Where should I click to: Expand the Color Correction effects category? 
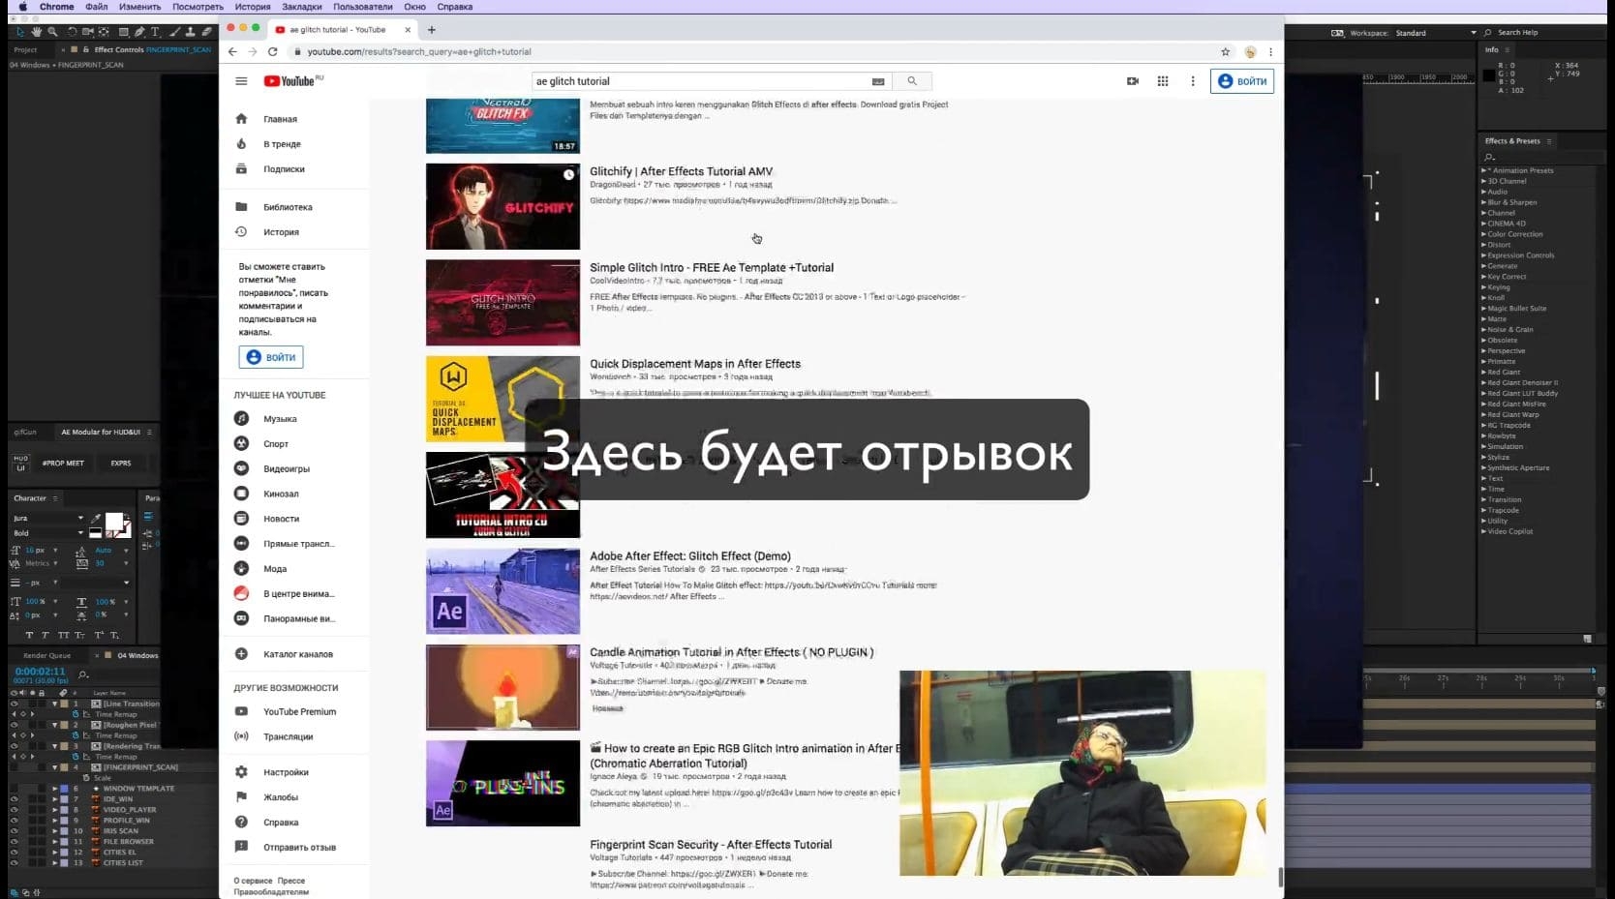1484,234
